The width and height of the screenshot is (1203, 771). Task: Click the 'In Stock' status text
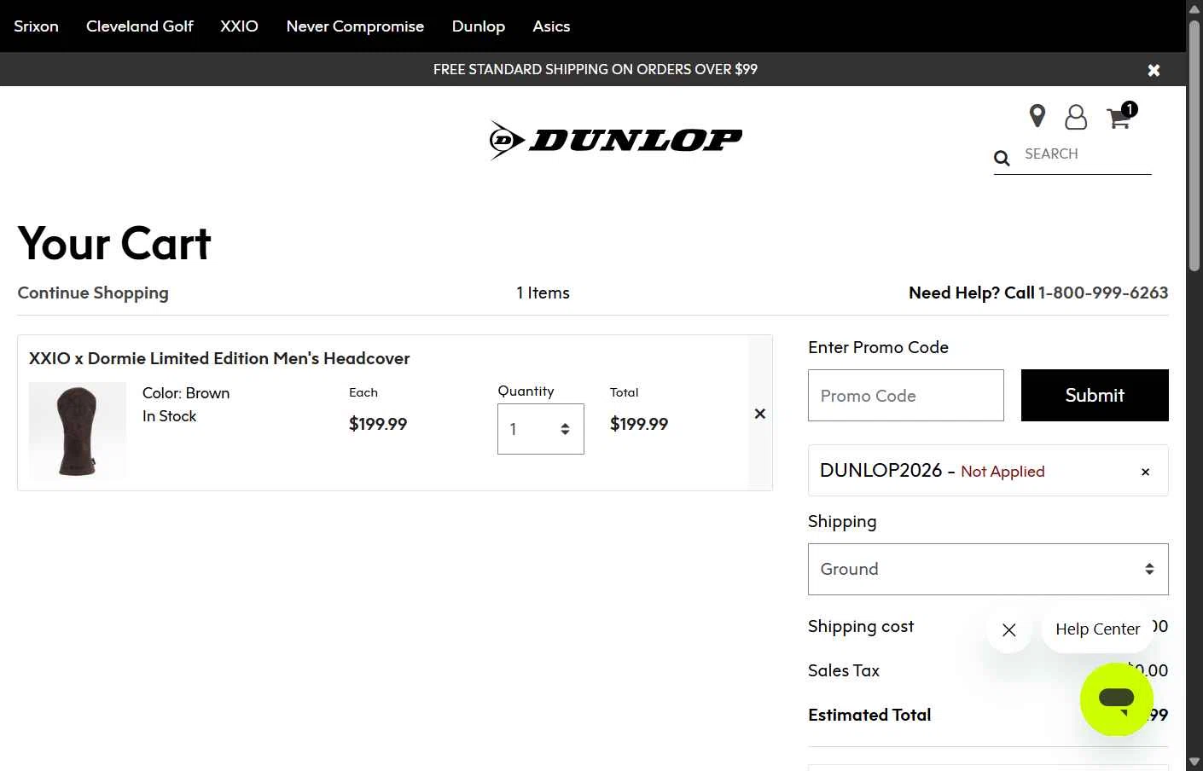click(169, 416)
